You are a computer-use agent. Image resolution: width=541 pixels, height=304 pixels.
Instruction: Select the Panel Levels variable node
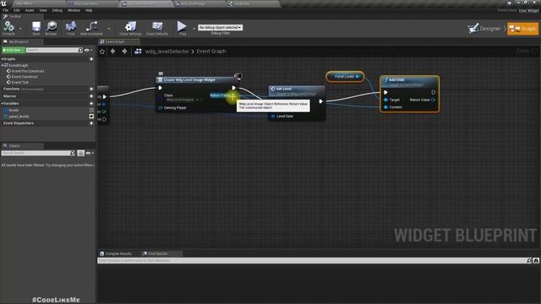[345, 77]
